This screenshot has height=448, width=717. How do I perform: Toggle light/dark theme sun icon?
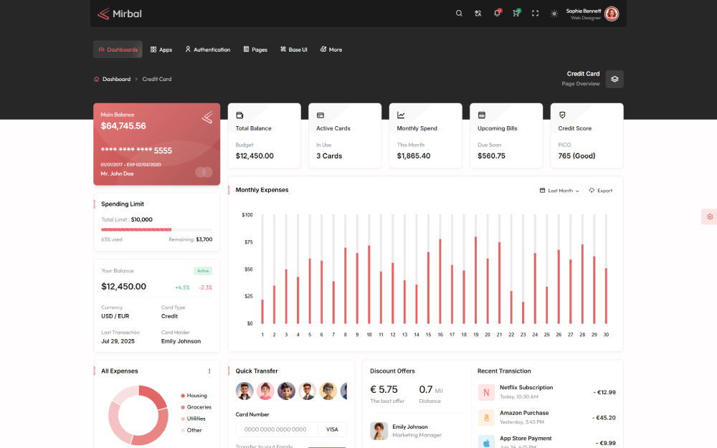click(x=554, y=14)
